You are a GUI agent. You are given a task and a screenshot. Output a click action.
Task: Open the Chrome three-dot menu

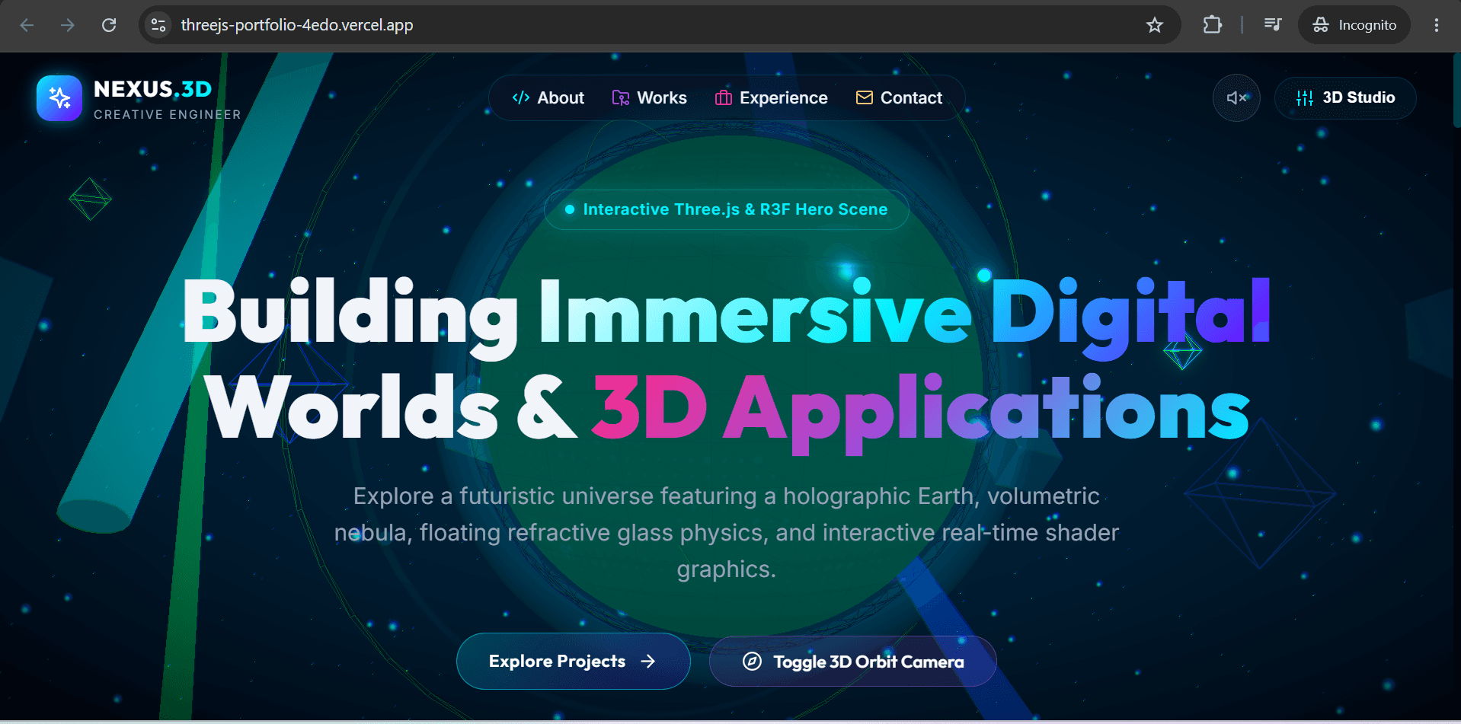[x=1436, y=25]
